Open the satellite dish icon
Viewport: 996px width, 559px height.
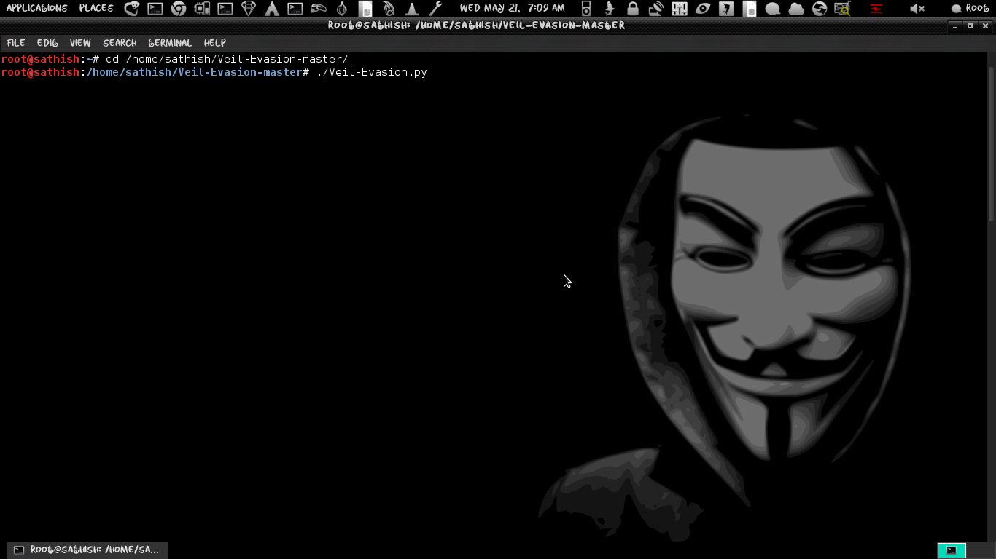(656, 9)
